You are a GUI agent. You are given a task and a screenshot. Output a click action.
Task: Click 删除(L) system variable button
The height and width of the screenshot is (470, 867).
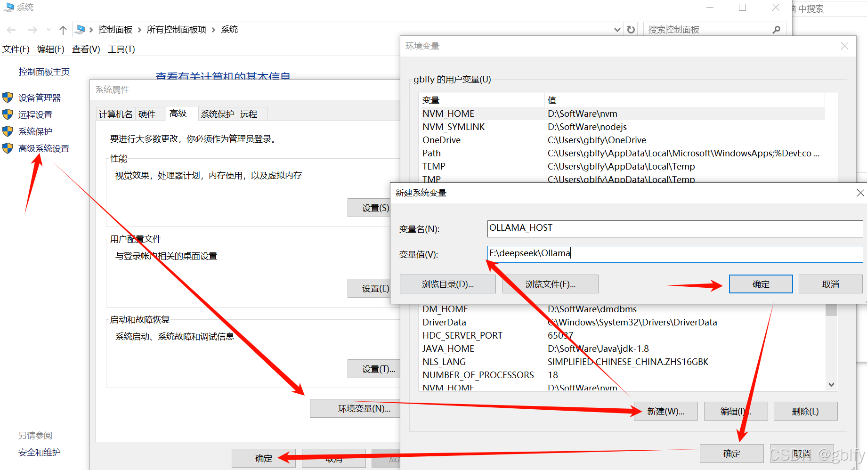tap(806, 411)
